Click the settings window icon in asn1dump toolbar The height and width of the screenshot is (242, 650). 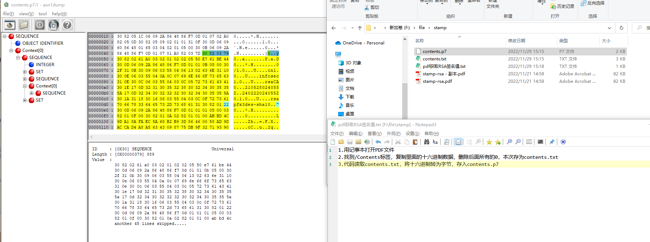point(10,25)
